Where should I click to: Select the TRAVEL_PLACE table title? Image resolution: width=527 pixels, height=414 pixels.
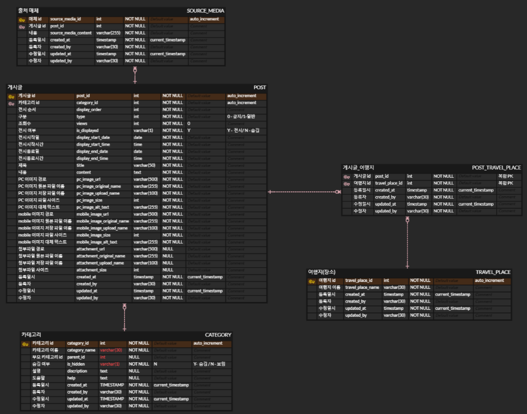tap(493, 272)
